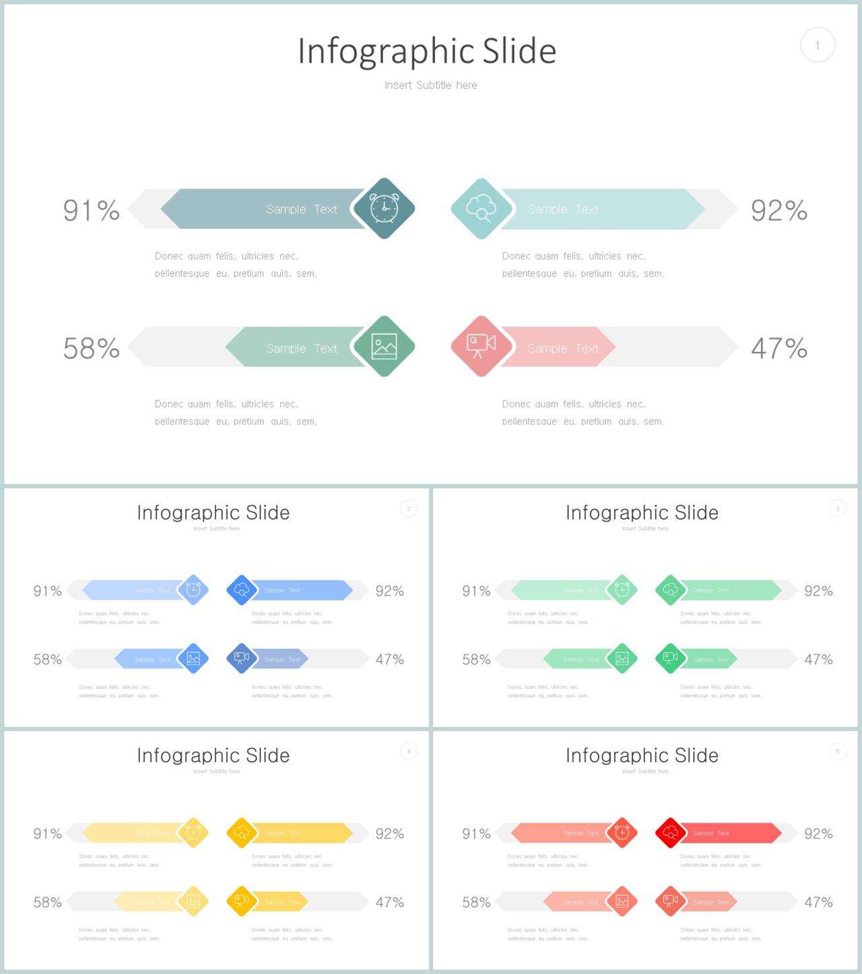Click the red cloud icon in slide 5
This screenshot has height=974, width=862.
coord(670,833)
